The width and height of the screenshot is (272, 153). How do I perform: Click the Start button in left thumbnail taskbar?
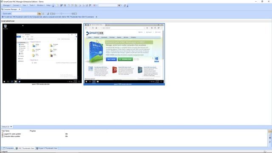[4, 82]
